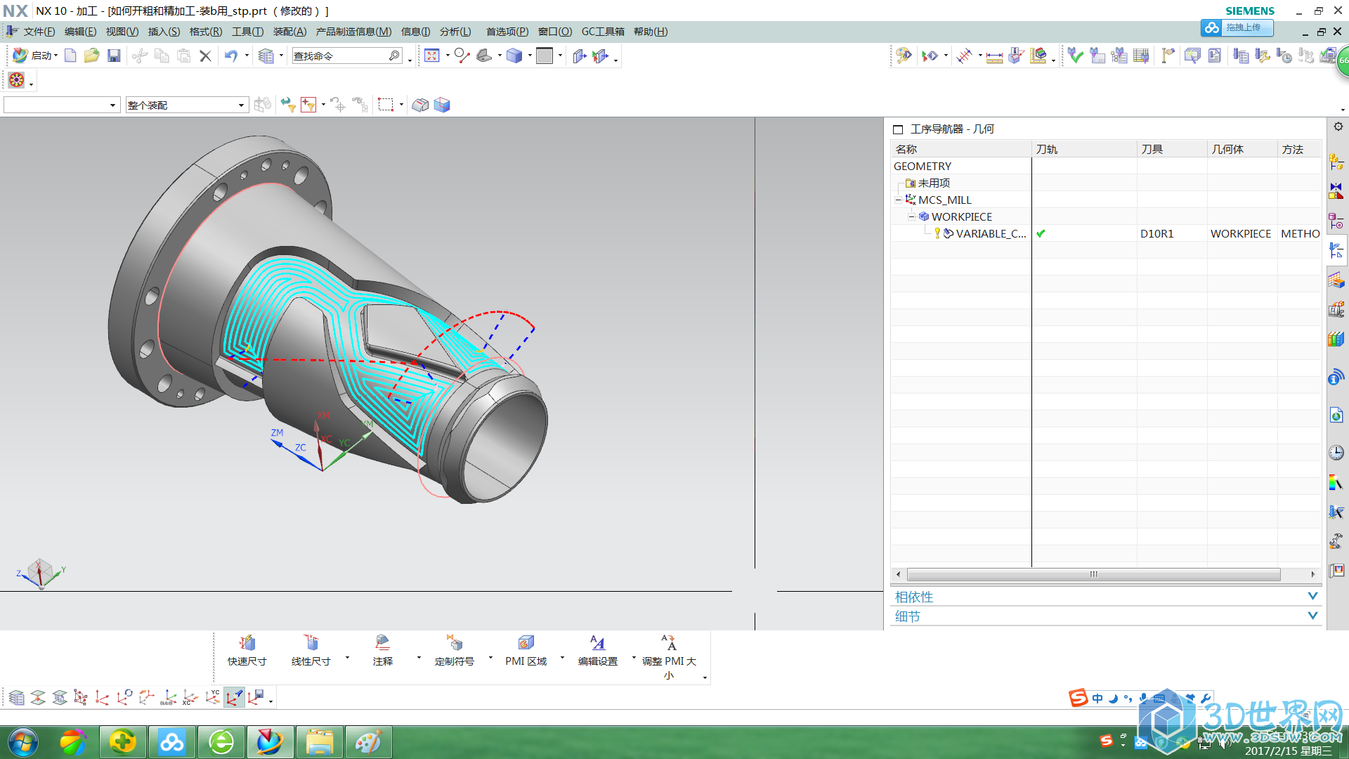Open the 工具(T) menu
This screenshot has height=759, width=1349.
coord(247,32)
